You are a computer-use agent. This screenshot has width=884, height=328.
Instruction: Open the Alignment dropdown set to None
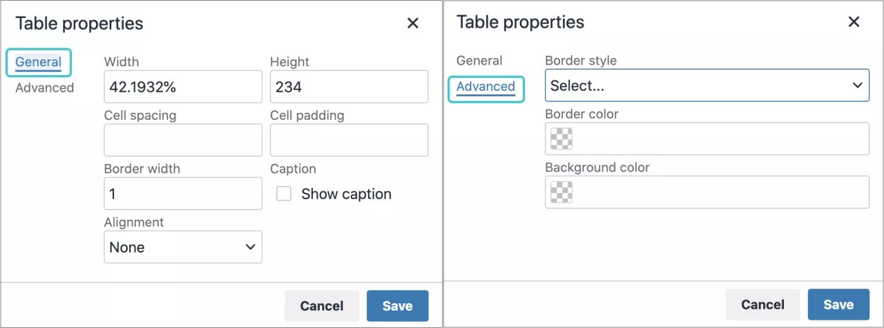183,247
